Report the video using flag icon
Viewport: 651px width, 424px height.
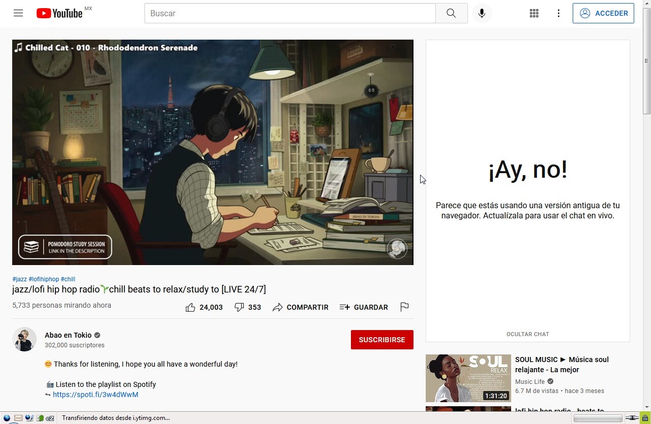tap(404, 307)
